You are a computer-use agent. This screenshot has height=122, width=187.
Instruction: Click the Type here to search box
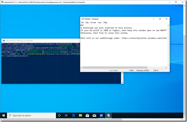pyautogui.click(x=31, y=115)
